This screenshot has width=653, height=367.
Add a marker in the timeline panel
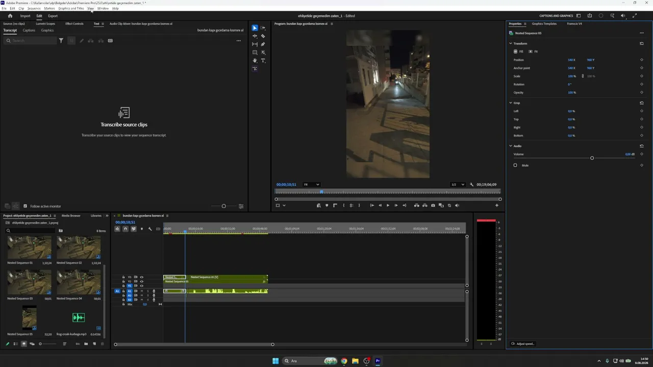pyautogui.click(x=142, y=229)
